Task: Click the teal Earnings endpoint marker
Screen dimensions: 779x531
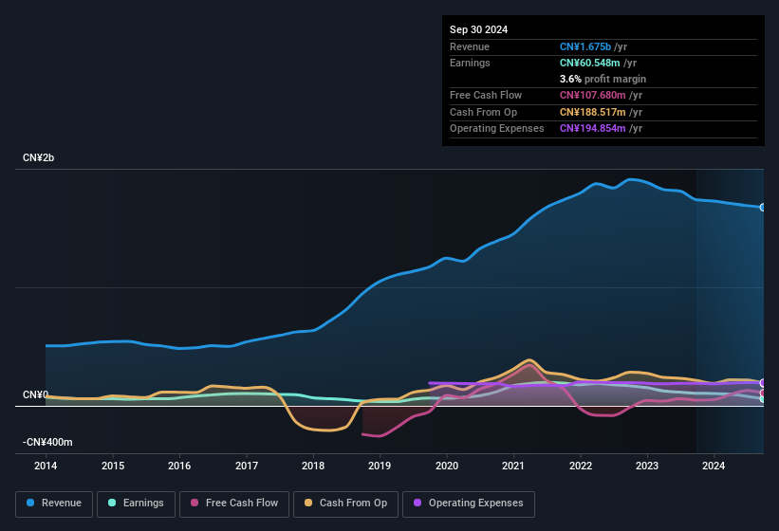Action: (763, 399)
